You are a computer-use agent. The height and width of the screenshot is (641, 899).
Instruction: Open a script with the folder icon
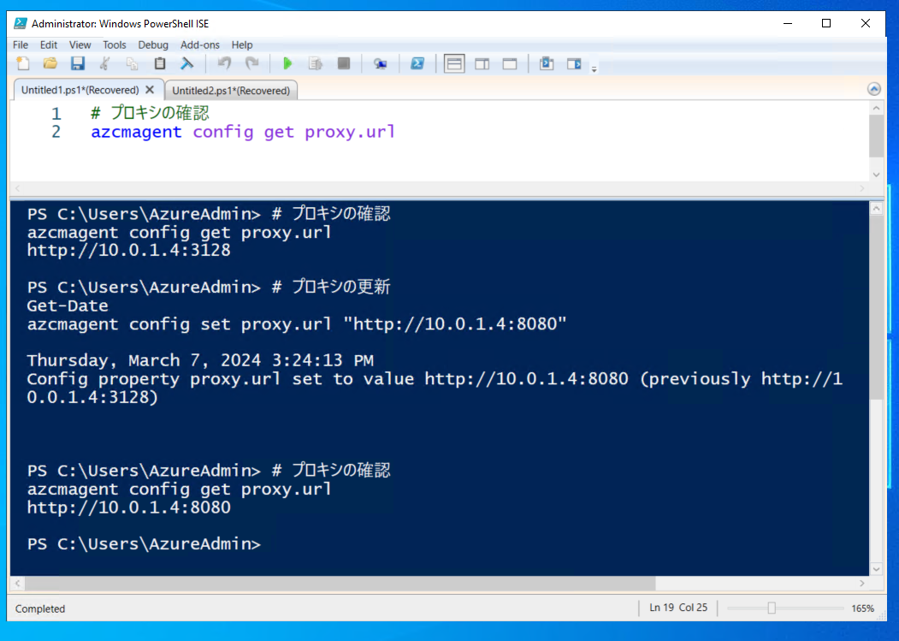[50, 63]
